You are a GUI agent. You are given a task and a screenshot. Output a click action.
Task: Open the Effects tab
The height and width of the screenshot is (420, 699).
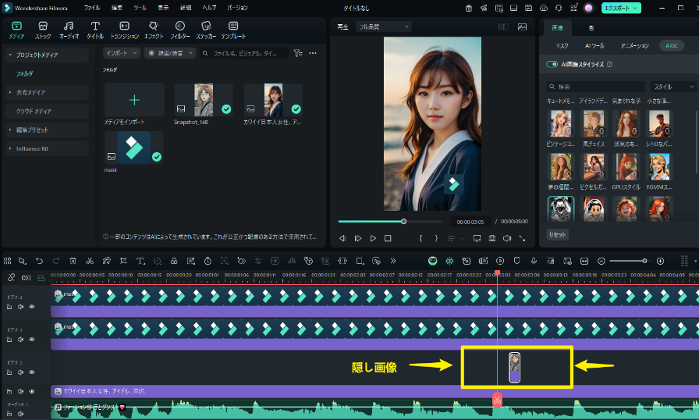154,30
